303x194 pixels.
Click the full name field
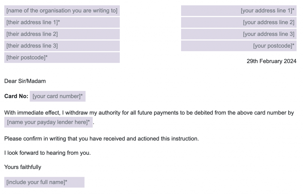[44, 182]
